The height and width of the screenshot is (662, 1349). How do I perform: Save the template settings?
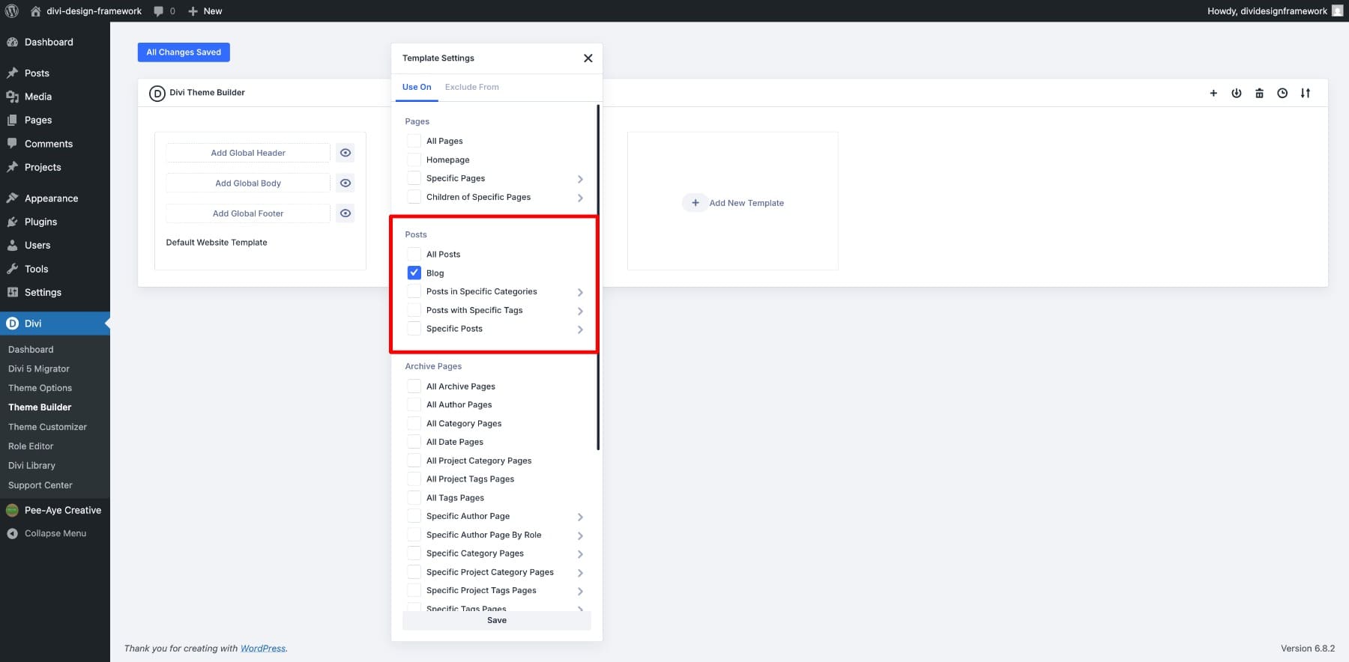click(496, 620)
